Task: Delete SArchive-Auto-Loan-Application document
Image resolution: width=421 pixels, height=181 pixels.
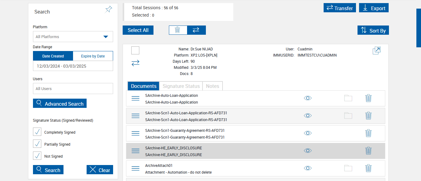Action: pos(368,98)
